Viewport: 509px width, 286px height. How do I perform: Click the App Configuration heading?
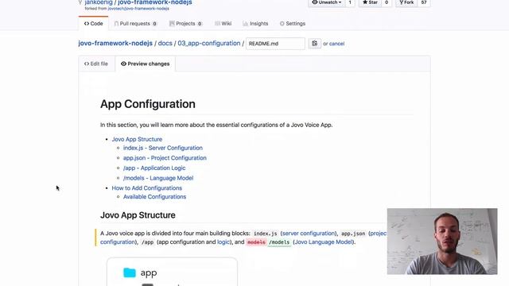(148, 104)
